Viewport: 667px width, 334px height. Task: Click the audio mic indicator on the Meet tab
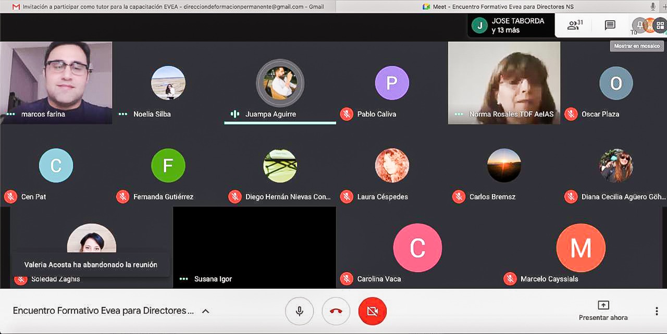[x=653, y=6]
